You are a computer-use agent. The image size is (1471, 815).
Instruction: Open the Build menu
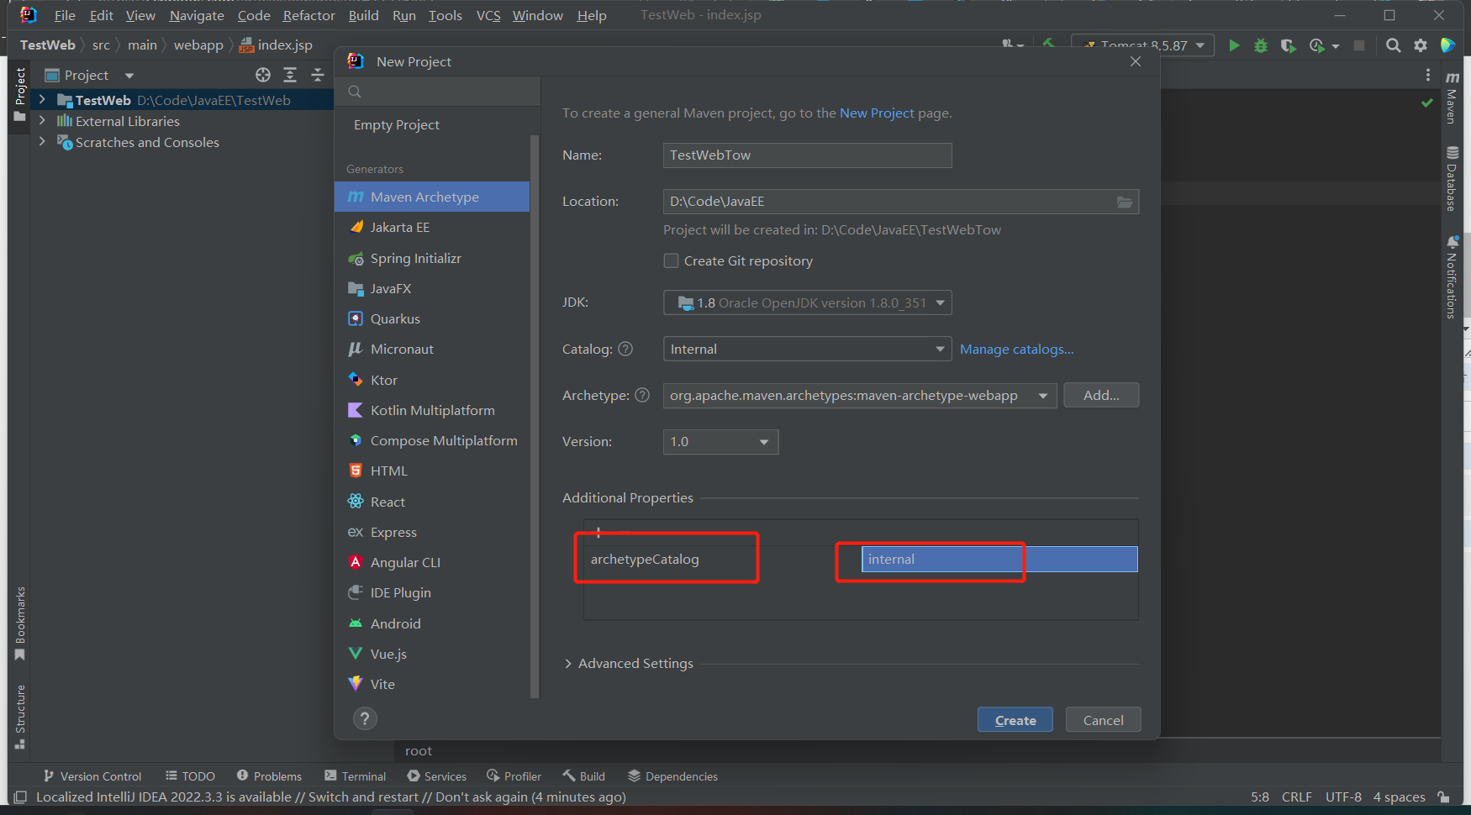click(364, 15)
